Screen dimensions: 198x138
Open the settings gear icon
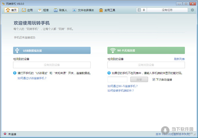coord(192,10)
